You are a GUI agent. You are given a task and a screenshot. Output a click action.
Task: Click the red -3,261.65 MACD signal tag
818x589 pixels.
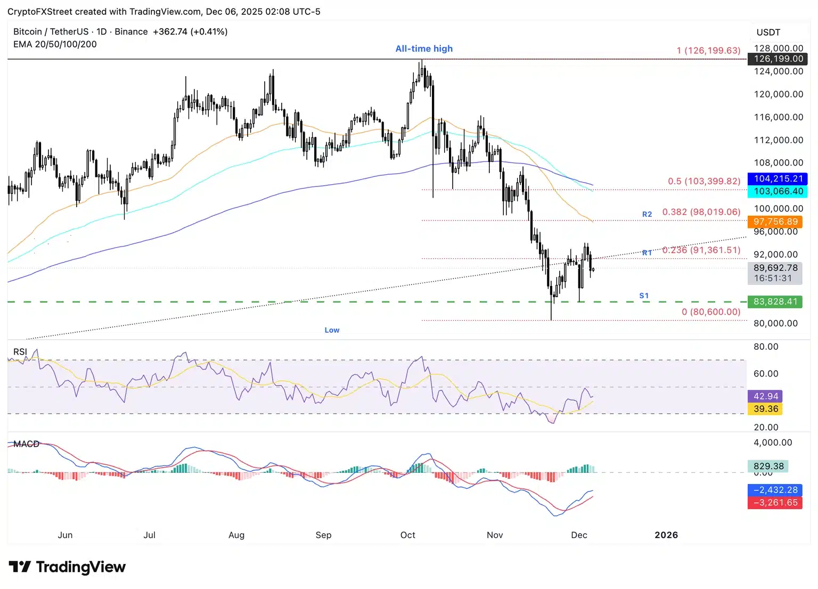point(775,503)
